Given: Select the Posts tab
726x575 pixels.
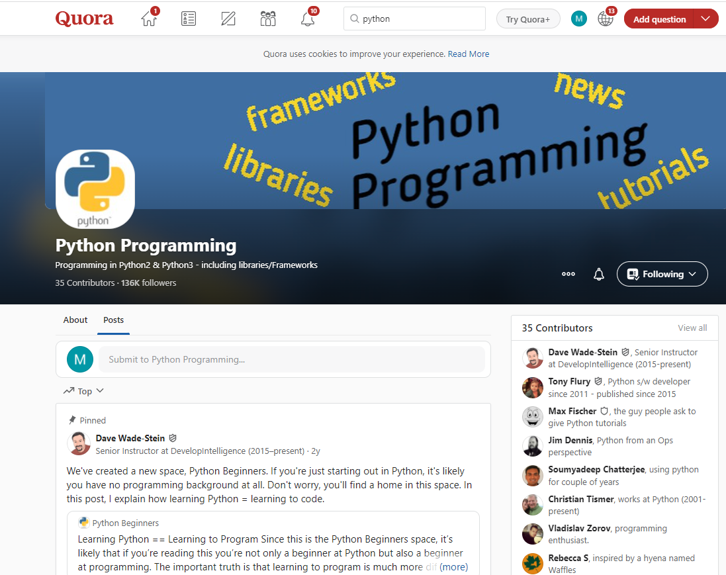Looking at the screenshot, I should 113,320.
